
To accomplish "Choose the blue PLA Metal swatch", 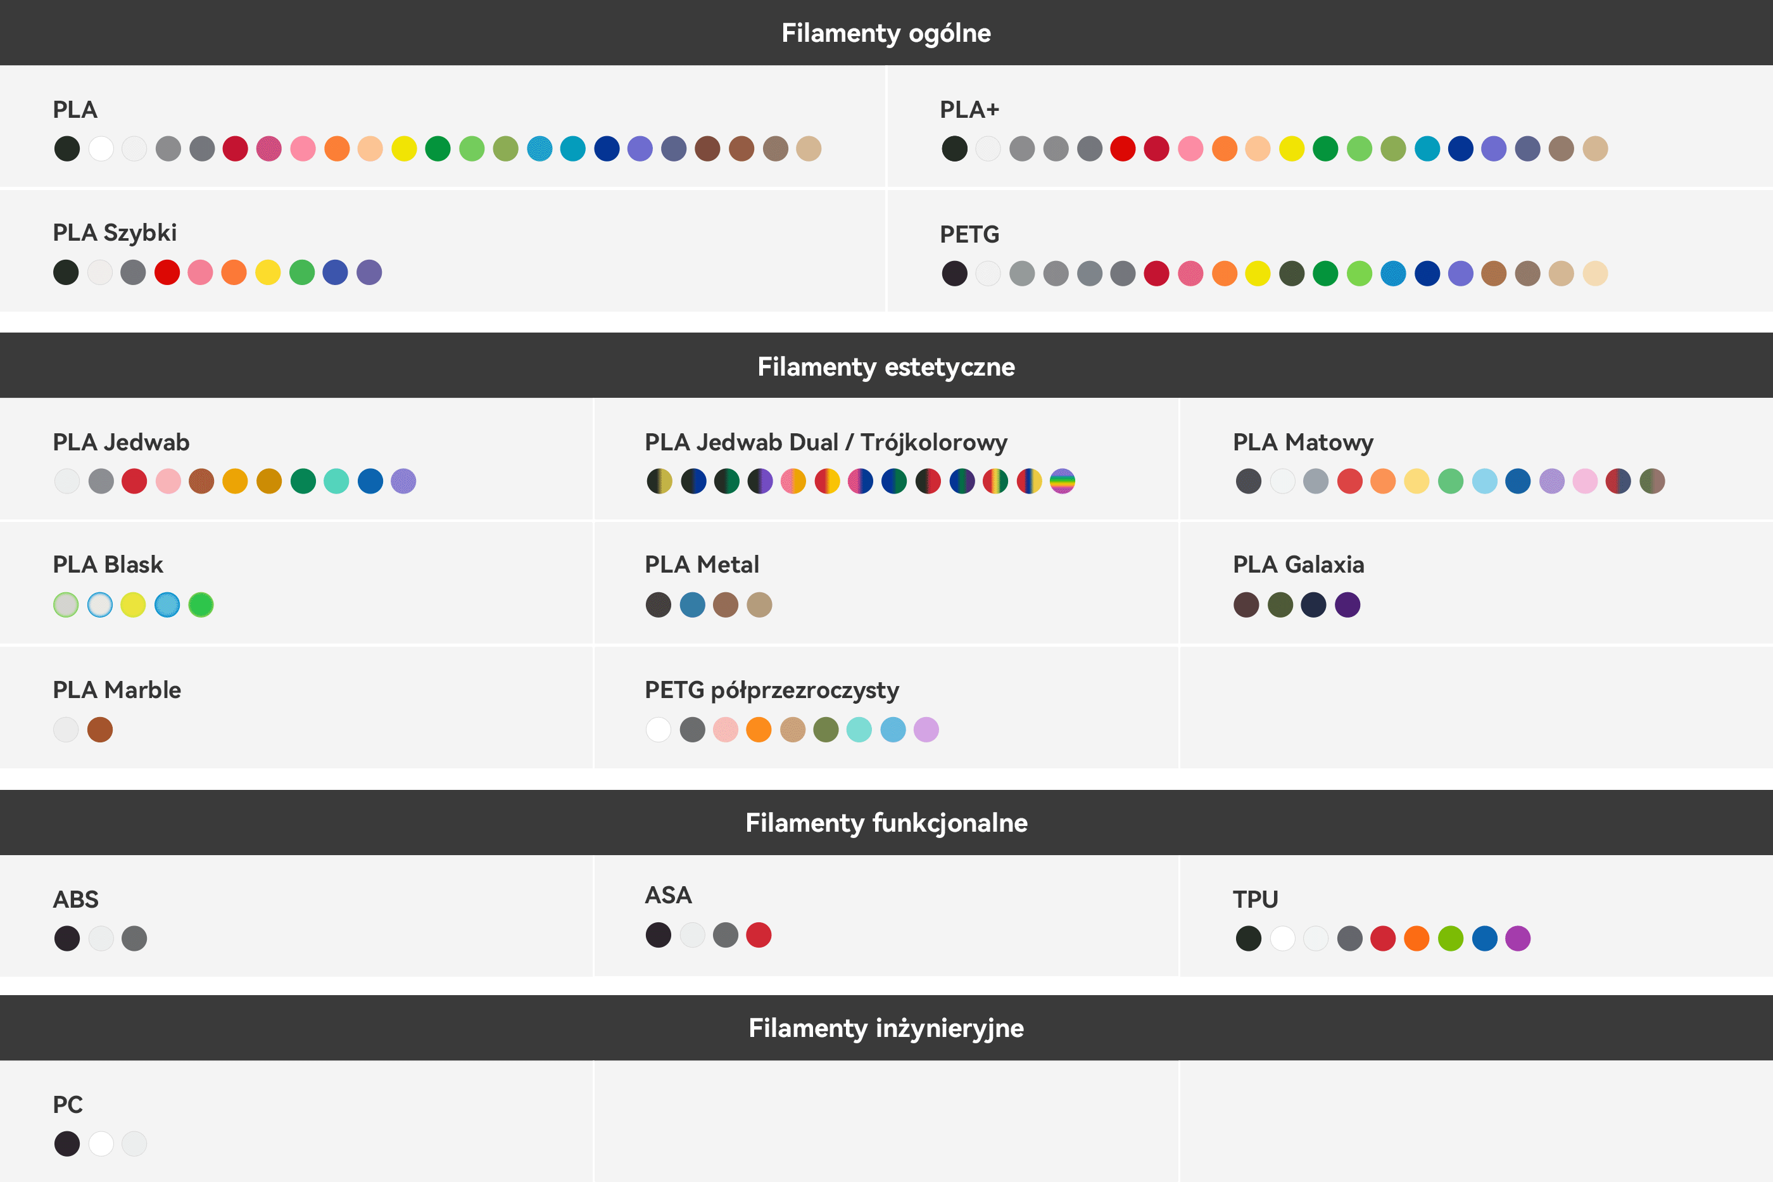I will 693,604.
